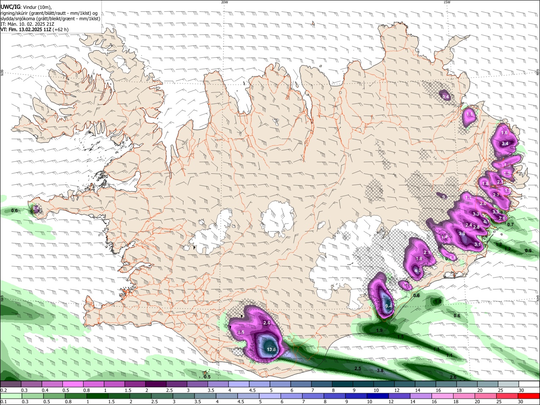Pick lavender top-row swatch between 4 and 4.5
The image size is (540, 405).
(239, 384)
